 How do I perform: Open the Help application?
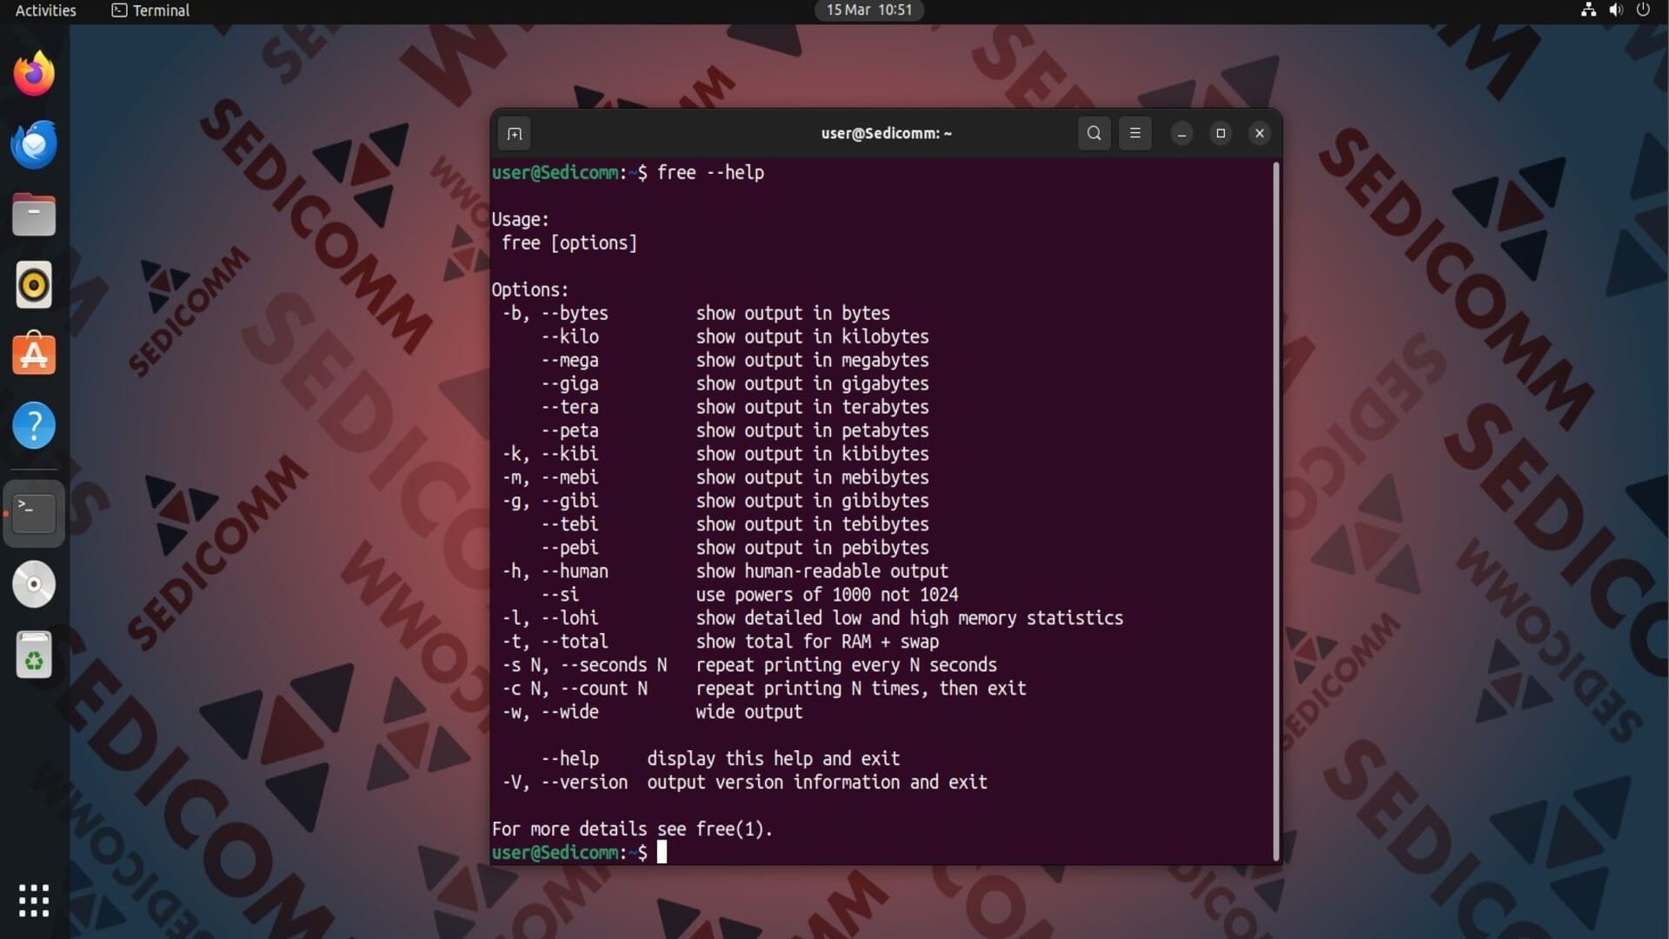[34, 426]
